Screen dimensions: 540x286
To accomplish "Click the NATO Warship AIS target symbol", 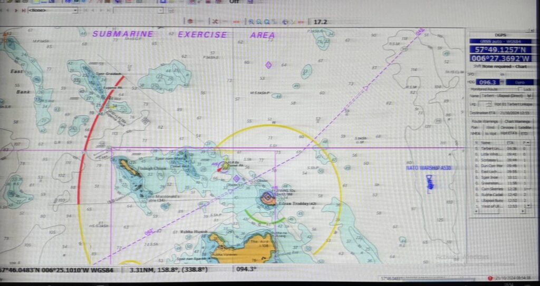I will click(428, 182).
